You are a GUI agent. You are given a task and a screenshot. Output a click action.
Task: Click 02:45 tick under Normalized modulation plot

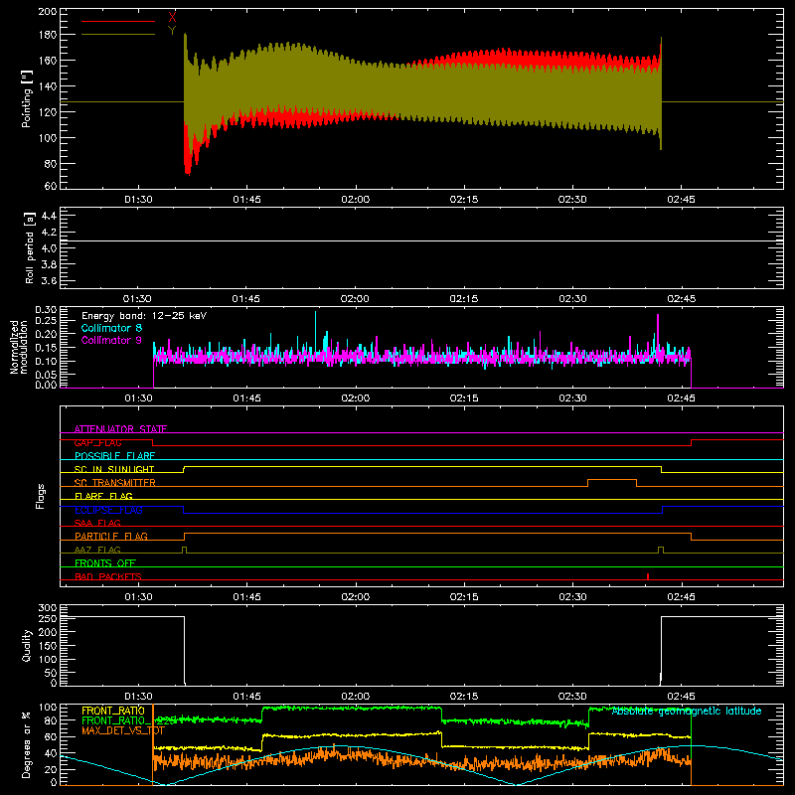pyautogui.click(x=681, y=398)
